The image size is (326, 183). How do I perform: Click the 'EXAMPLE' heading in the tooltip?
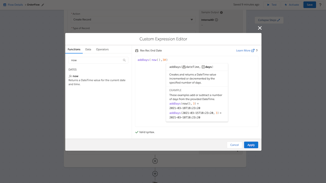[175, 90]
